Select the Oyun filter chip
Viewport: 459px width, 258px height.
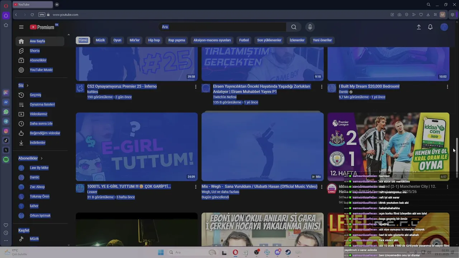click(x=117, y=40)
